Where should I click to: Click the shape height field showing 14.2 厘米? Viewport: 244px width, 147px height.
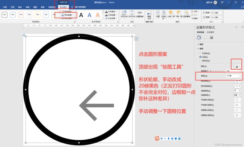tap(216, 13)
